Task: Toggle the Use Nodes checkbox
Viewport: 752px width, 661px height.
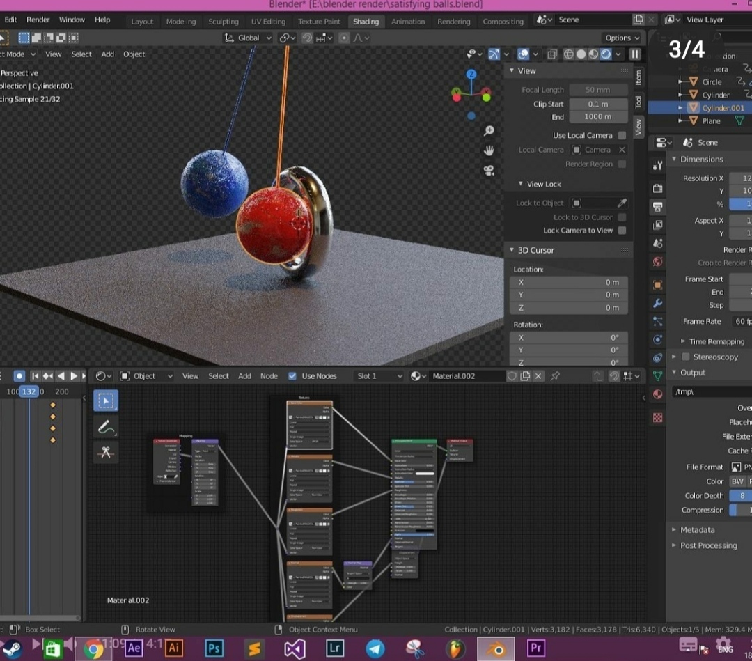Action: pos(292,376)
